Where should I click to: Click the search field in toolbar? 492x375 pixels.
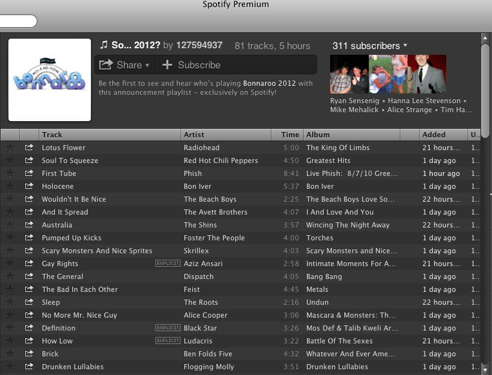point(18,21)
